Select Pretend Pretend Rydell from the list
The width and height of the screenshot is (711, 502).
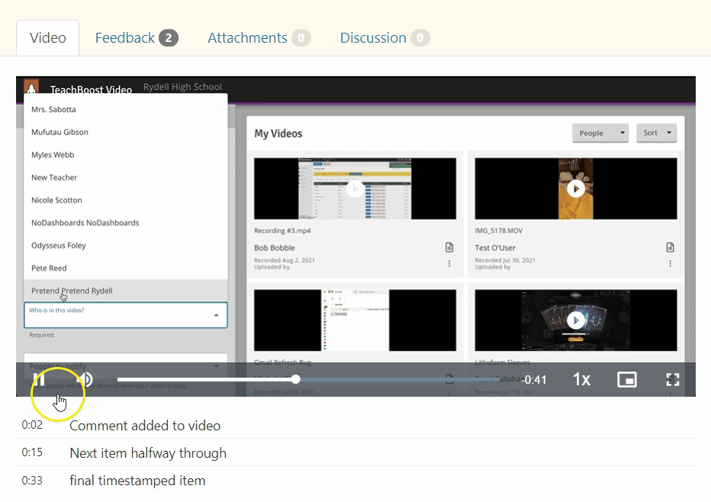[126, 291]
